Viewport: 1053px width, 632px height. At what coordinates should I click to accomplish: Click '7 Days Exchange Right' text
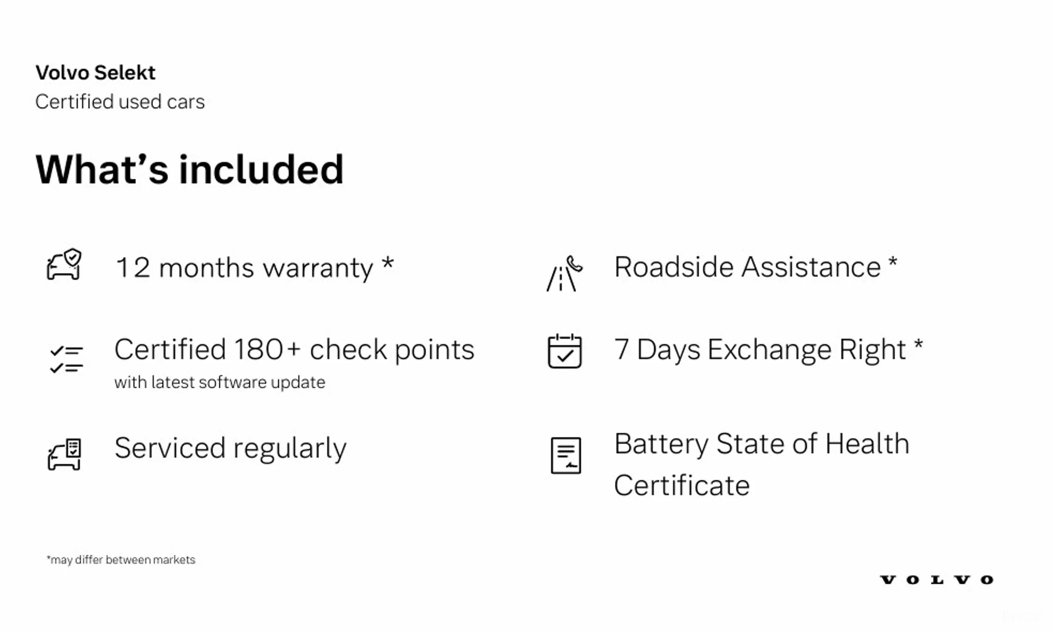[760, 350]
